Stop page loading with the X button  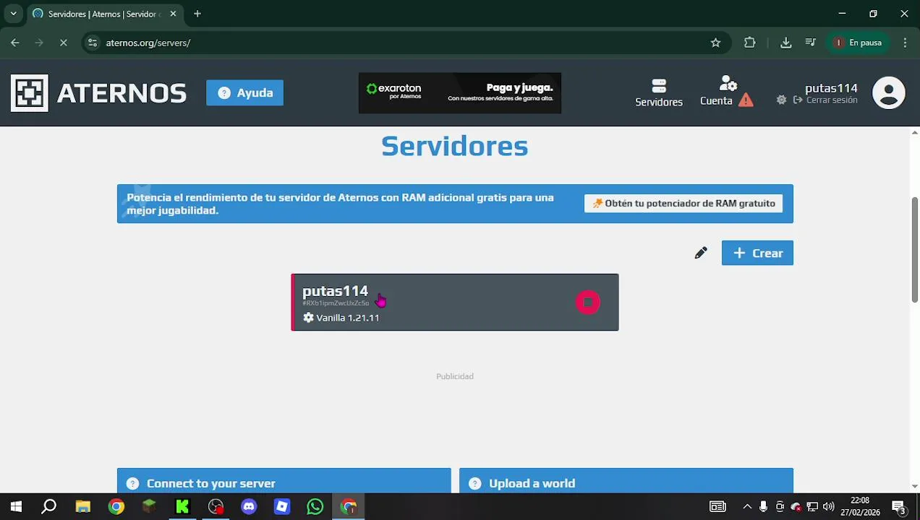click(63, 43)
